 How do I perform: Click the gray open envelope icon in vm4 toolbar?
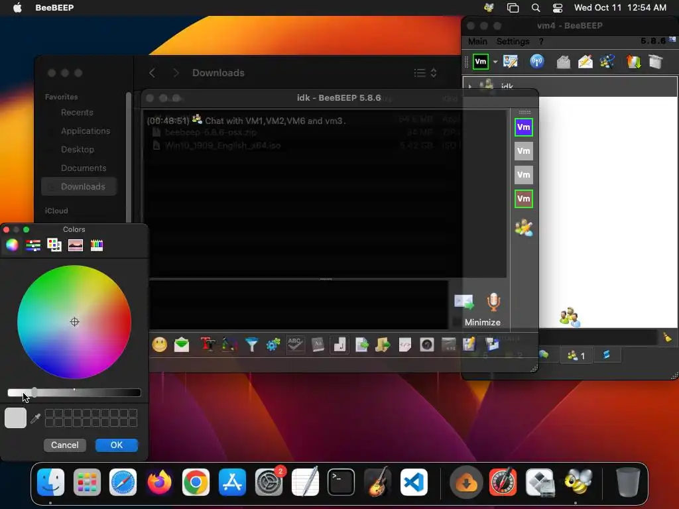563,62
